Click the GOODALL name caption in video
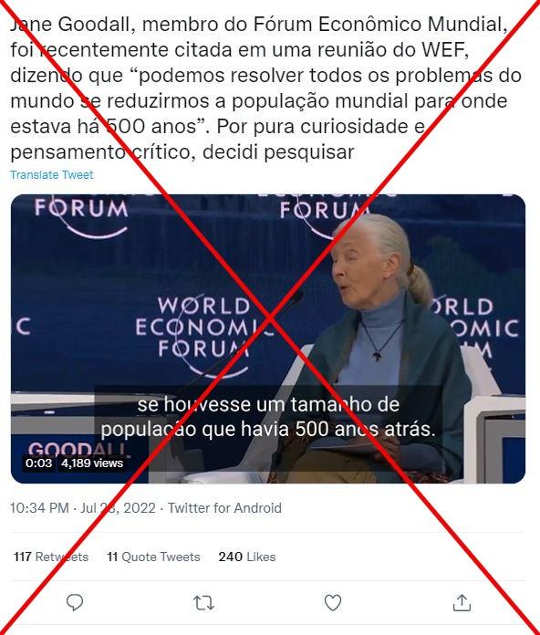This screenshot has height=635, width=540. (78, 449)
